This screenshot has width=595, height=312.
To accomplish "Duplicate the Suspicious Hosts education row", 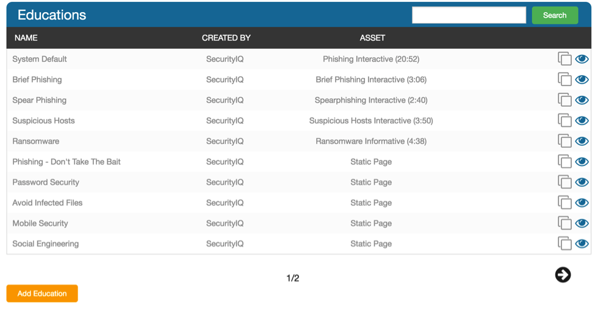I will pos(564,121).
